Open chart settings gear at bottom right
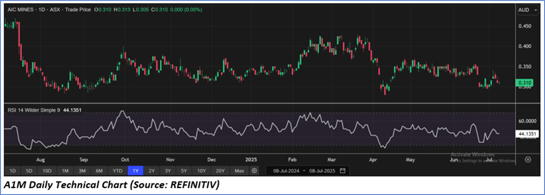 (x=528, y=160)
